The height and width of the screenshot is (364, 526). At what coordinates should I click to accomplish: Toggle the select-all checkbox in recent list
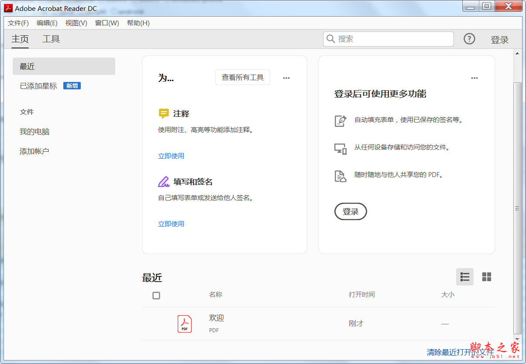(x=156, y=296)
